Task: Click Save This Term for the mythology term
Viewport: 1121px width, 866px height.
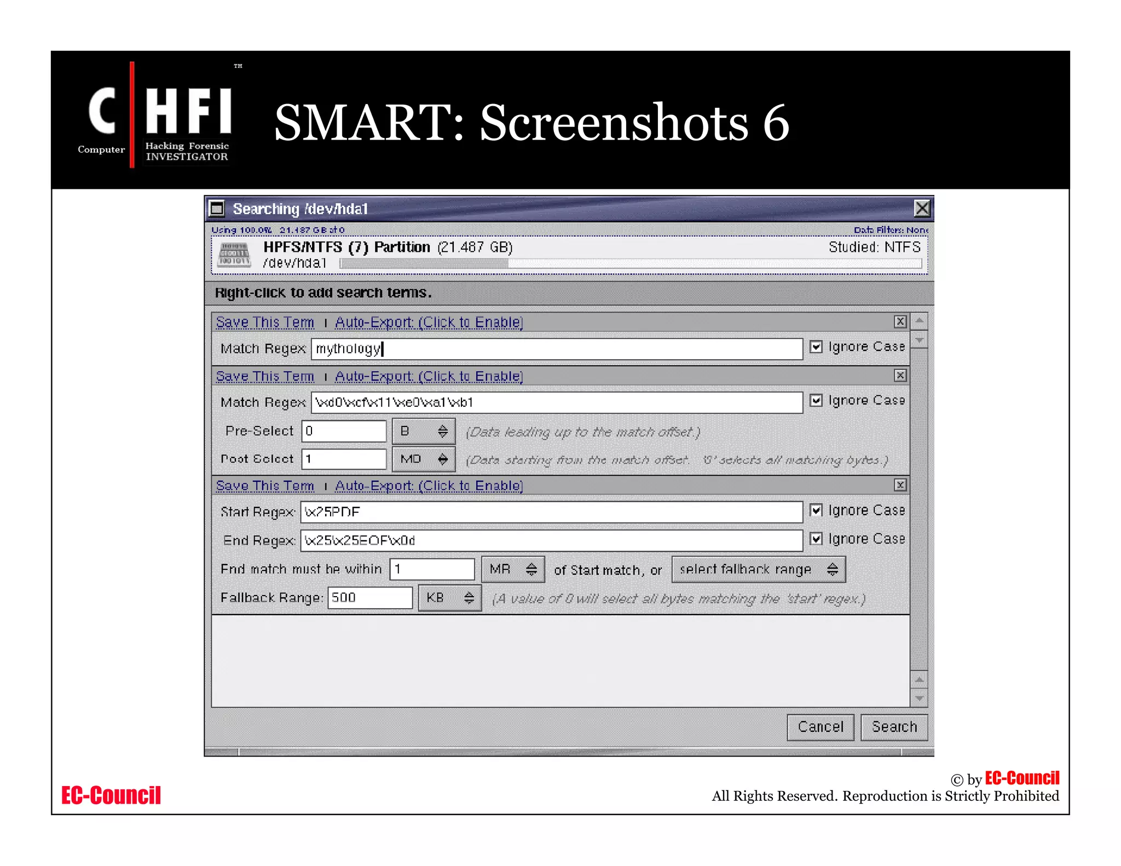Action: (265, 322)
